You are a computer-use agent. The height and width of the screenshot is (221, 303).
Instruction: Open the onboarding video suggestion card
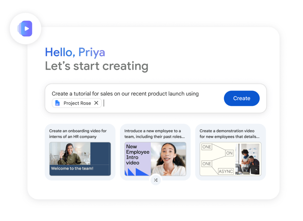tap(80, 152)
